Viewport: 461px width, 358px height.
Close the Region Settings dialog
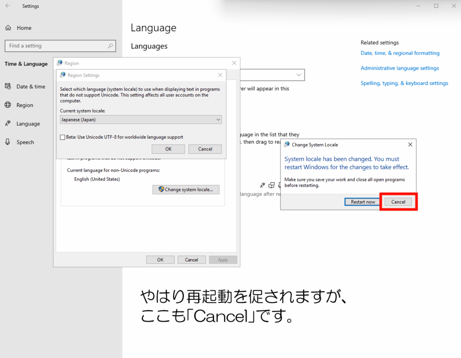(x=220, y=75)
